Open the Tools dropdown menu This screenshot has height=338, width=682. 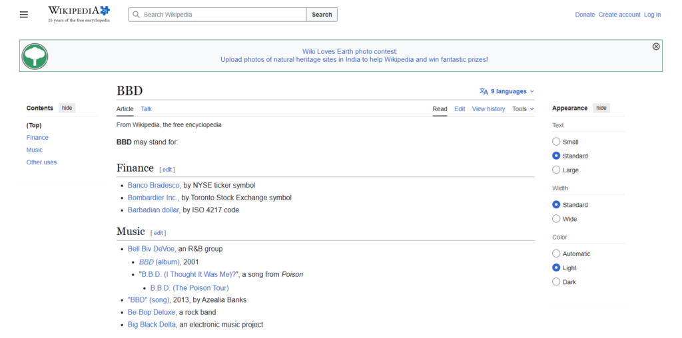click(x=523, y=109)
